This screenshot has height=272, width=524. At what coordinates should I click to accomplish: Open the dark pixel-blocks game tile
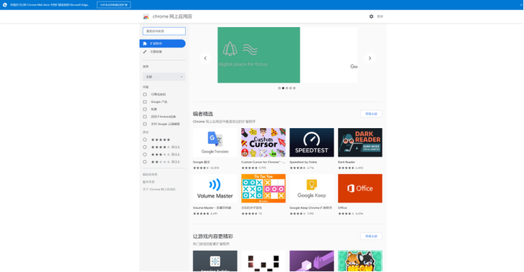click(263, 261)
